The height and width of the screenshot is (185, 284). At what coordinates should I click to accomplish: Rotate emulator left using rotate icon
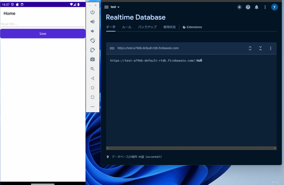click(x=93, y=41)
